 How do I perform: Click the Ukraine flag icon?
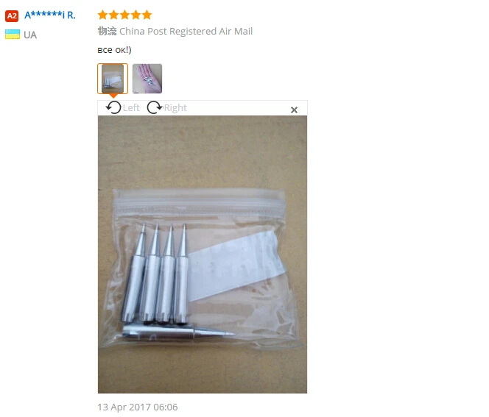pos(13,35)
